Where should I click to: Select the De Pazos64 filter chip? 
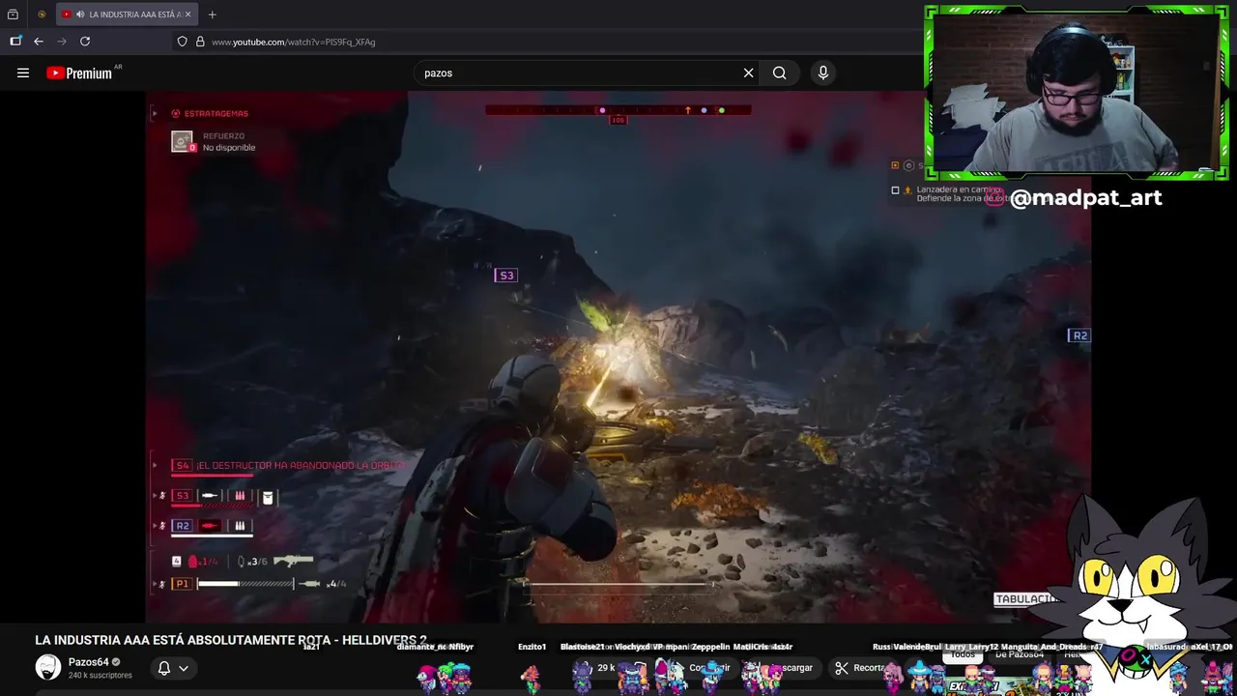1020,654
